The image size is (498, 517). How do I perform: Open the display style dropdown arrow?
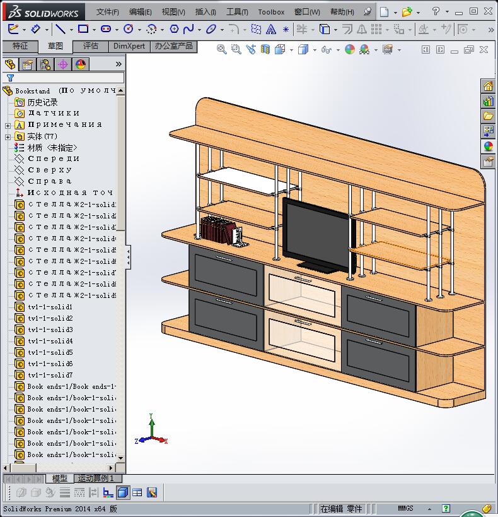(314, 50)
